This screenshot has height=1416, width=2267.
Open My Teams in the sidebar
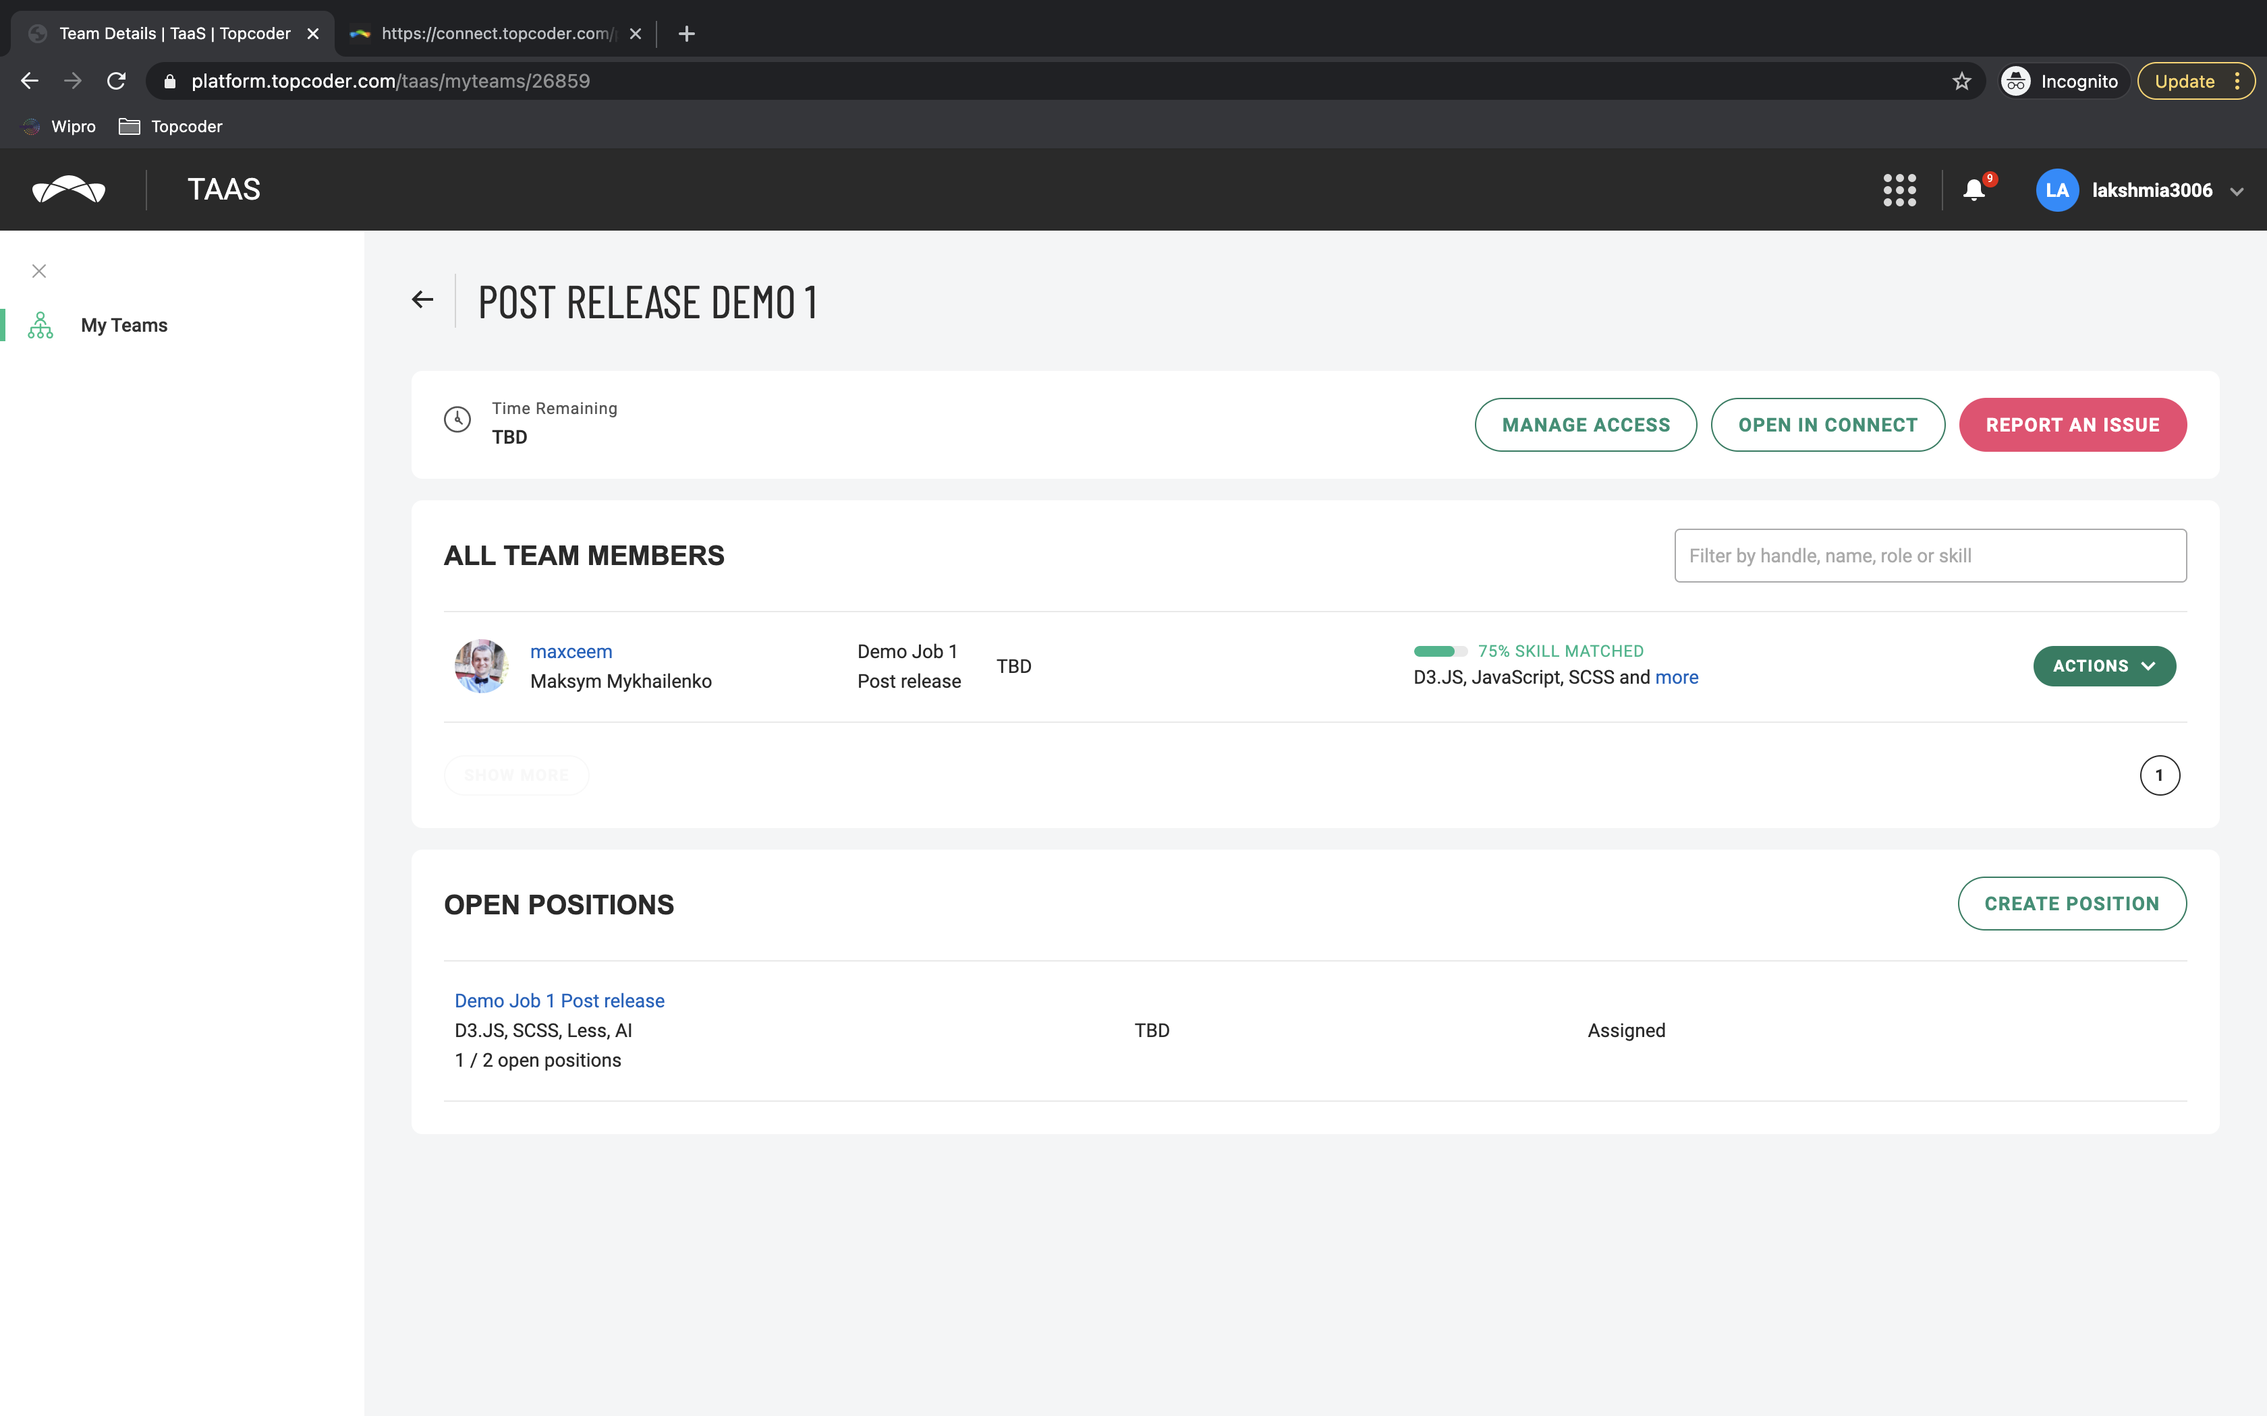click(x=123, y=325)
